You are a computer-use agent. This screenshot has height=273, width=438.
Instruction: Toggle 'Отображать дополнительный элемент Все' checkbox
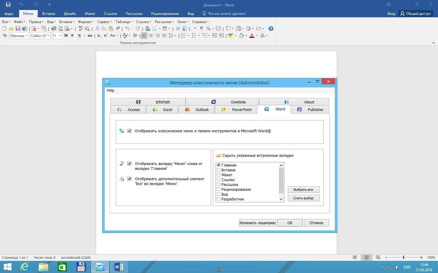click(130, 179)
